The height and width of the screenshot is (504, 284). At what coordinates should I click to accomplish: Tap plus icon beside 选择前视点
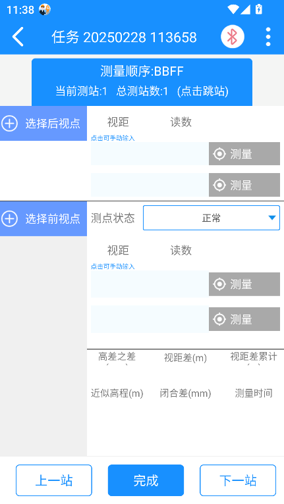pos(10,218)
